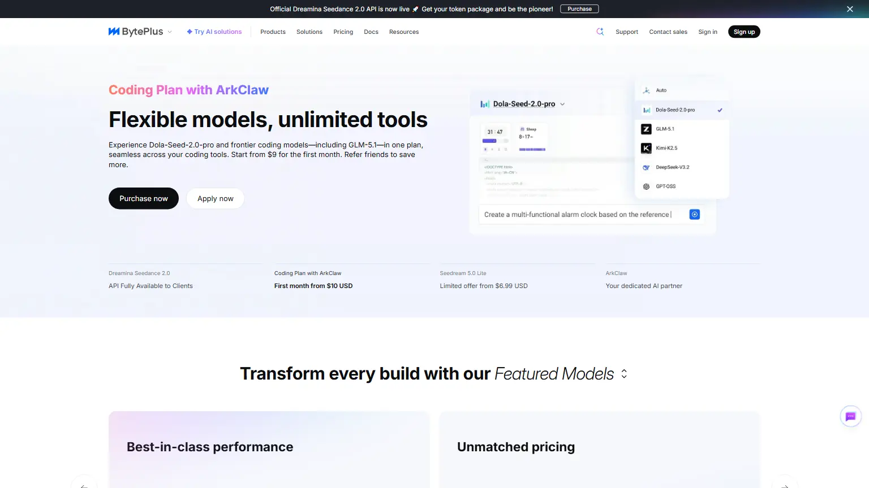
Task: Open the Pricing menu item
Action: 343,32
